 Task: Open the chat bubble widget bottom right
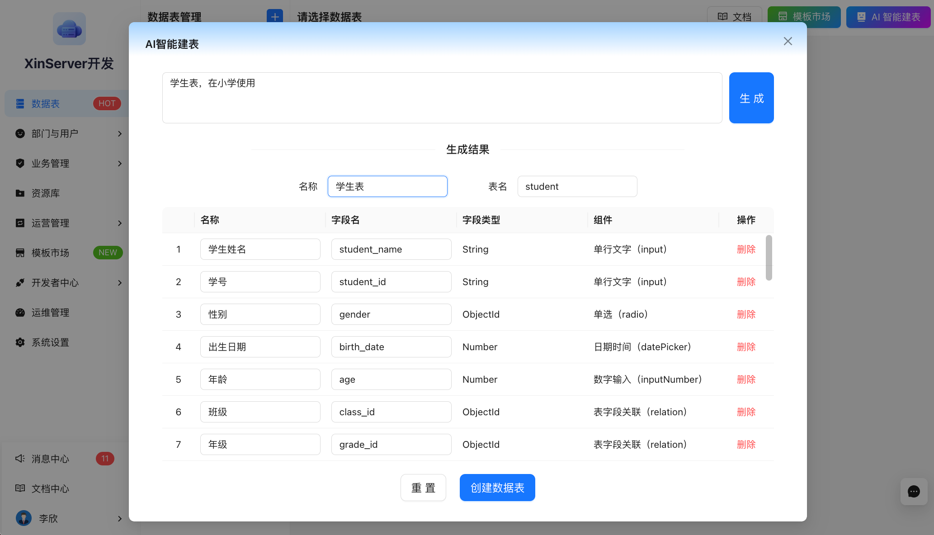914,492
